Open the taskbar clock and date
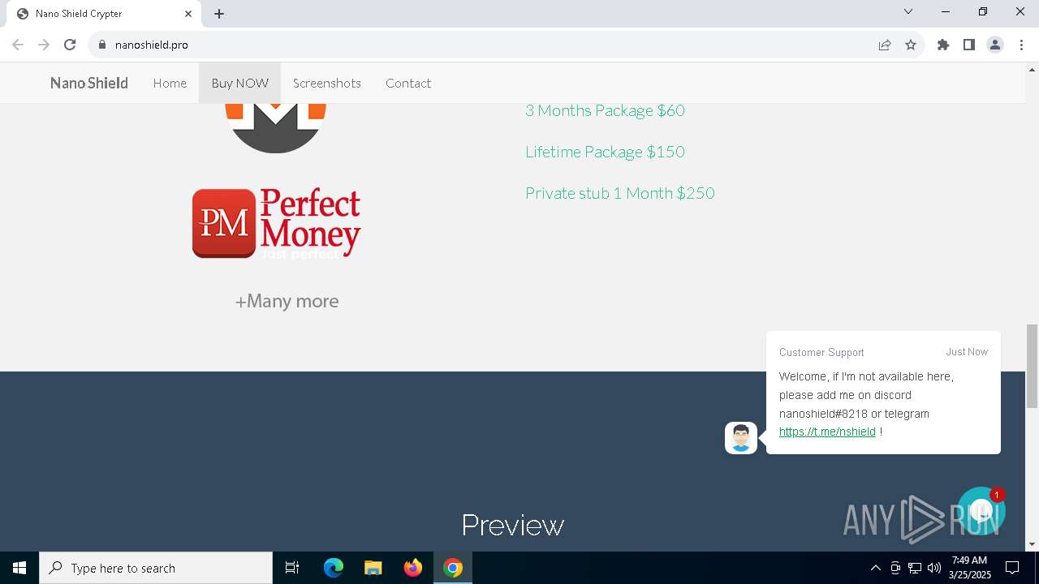This screenshot has height=584, width=1039. (969, 568)
